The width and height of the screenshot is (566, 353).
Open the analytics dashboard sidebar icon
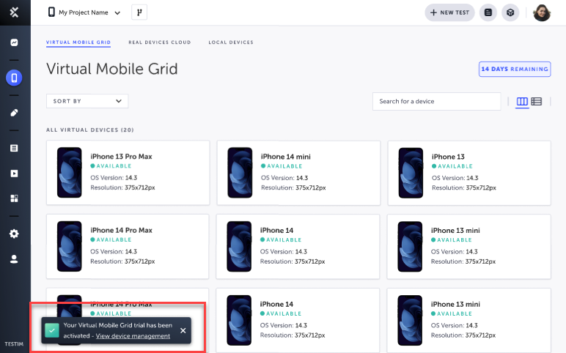(14, 42)
